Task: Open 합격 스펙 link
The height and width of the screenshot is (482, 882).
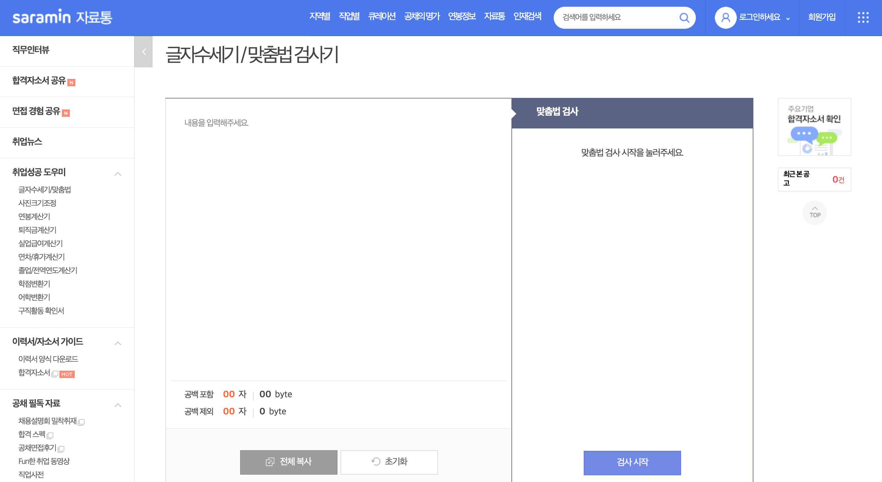Action: tap(32, 434)
